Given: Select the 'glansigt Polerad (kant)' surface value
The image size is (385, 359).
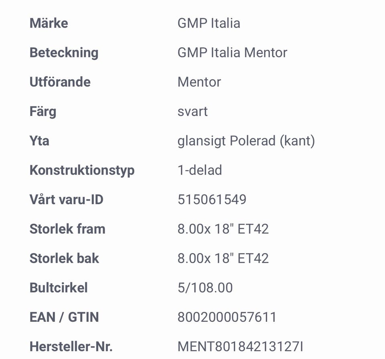Looking at the screenshot, I should click(246, 141).
